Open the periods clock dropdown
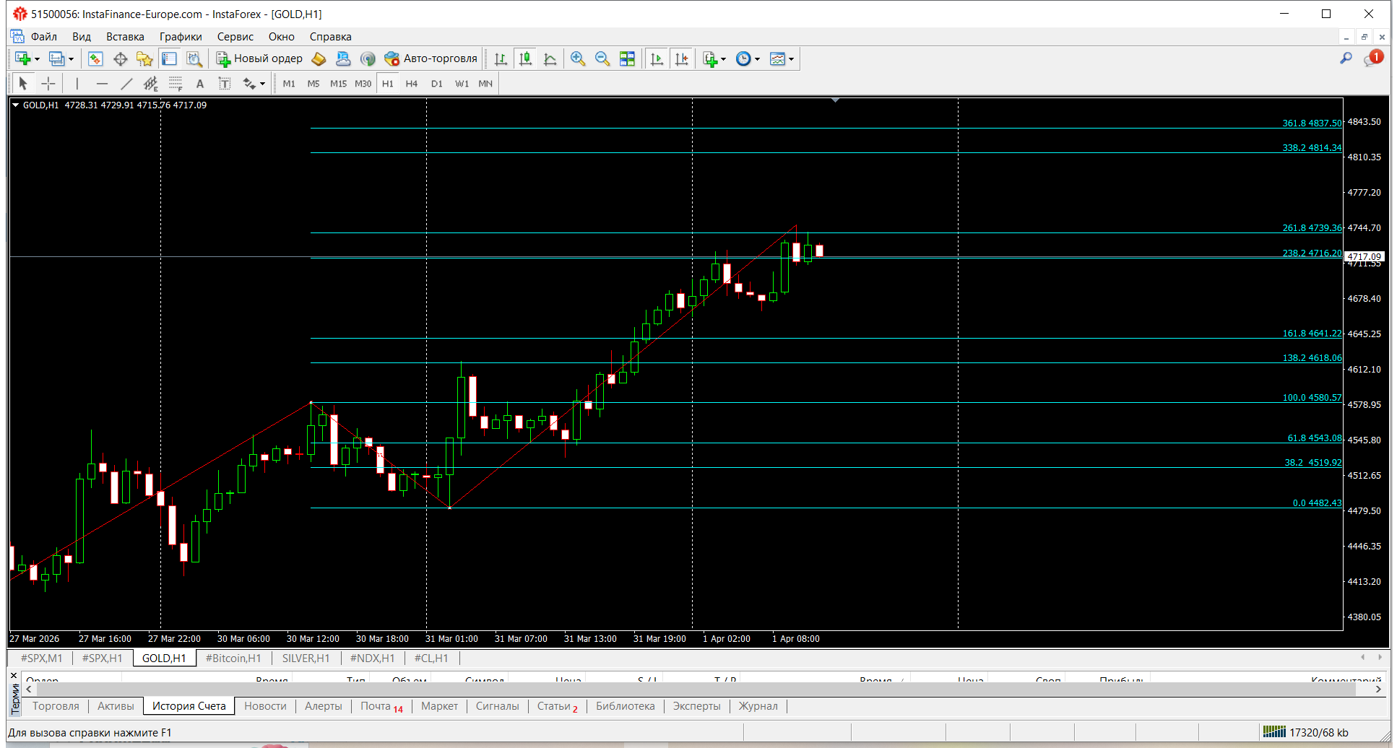 click(x=748, y=59)
